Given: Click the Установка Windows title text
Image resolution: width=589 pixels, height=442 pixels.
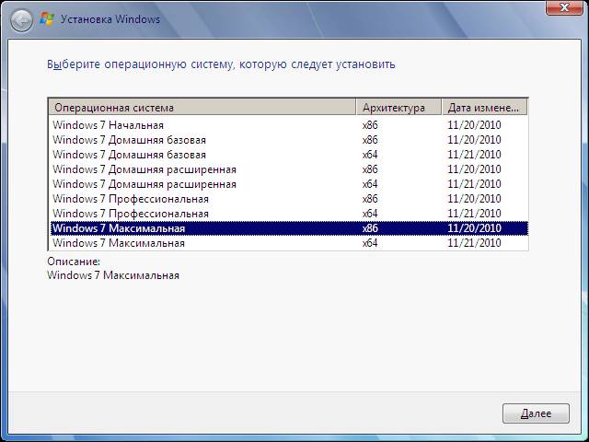Looking at the screenshot, I should coord(110,18).
